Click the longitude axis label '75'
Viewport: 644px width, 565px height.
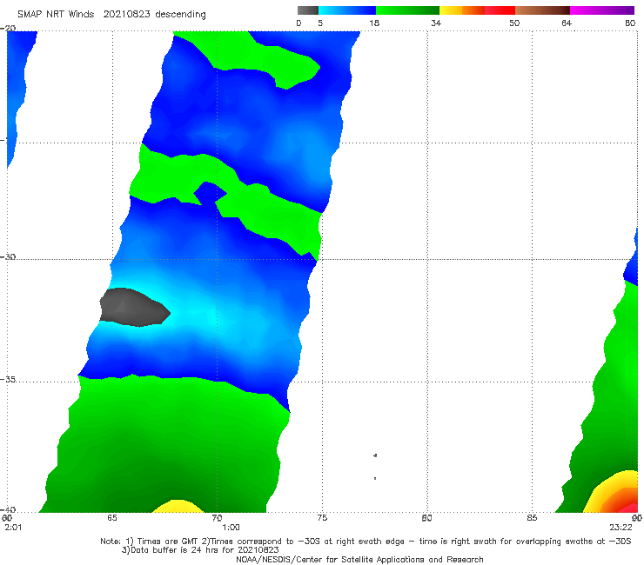click(x=322, y=518)
